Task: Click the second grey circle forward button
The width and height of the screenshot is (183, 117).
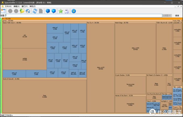Action: (x=16, y=11)
